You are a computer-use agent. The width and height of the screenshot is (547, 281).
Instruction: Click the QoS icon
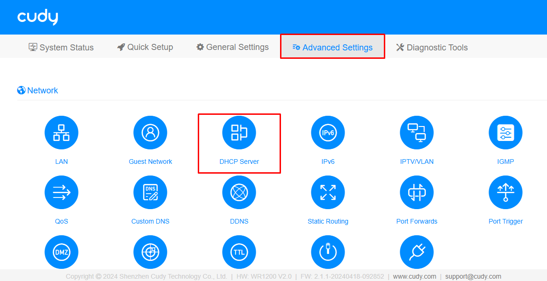coord(61,192)
